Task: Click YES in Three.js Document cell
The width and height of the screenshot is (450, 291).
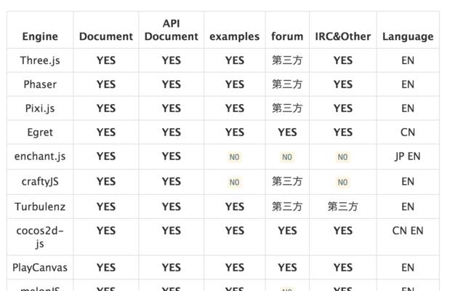Action: coord(106,60)
